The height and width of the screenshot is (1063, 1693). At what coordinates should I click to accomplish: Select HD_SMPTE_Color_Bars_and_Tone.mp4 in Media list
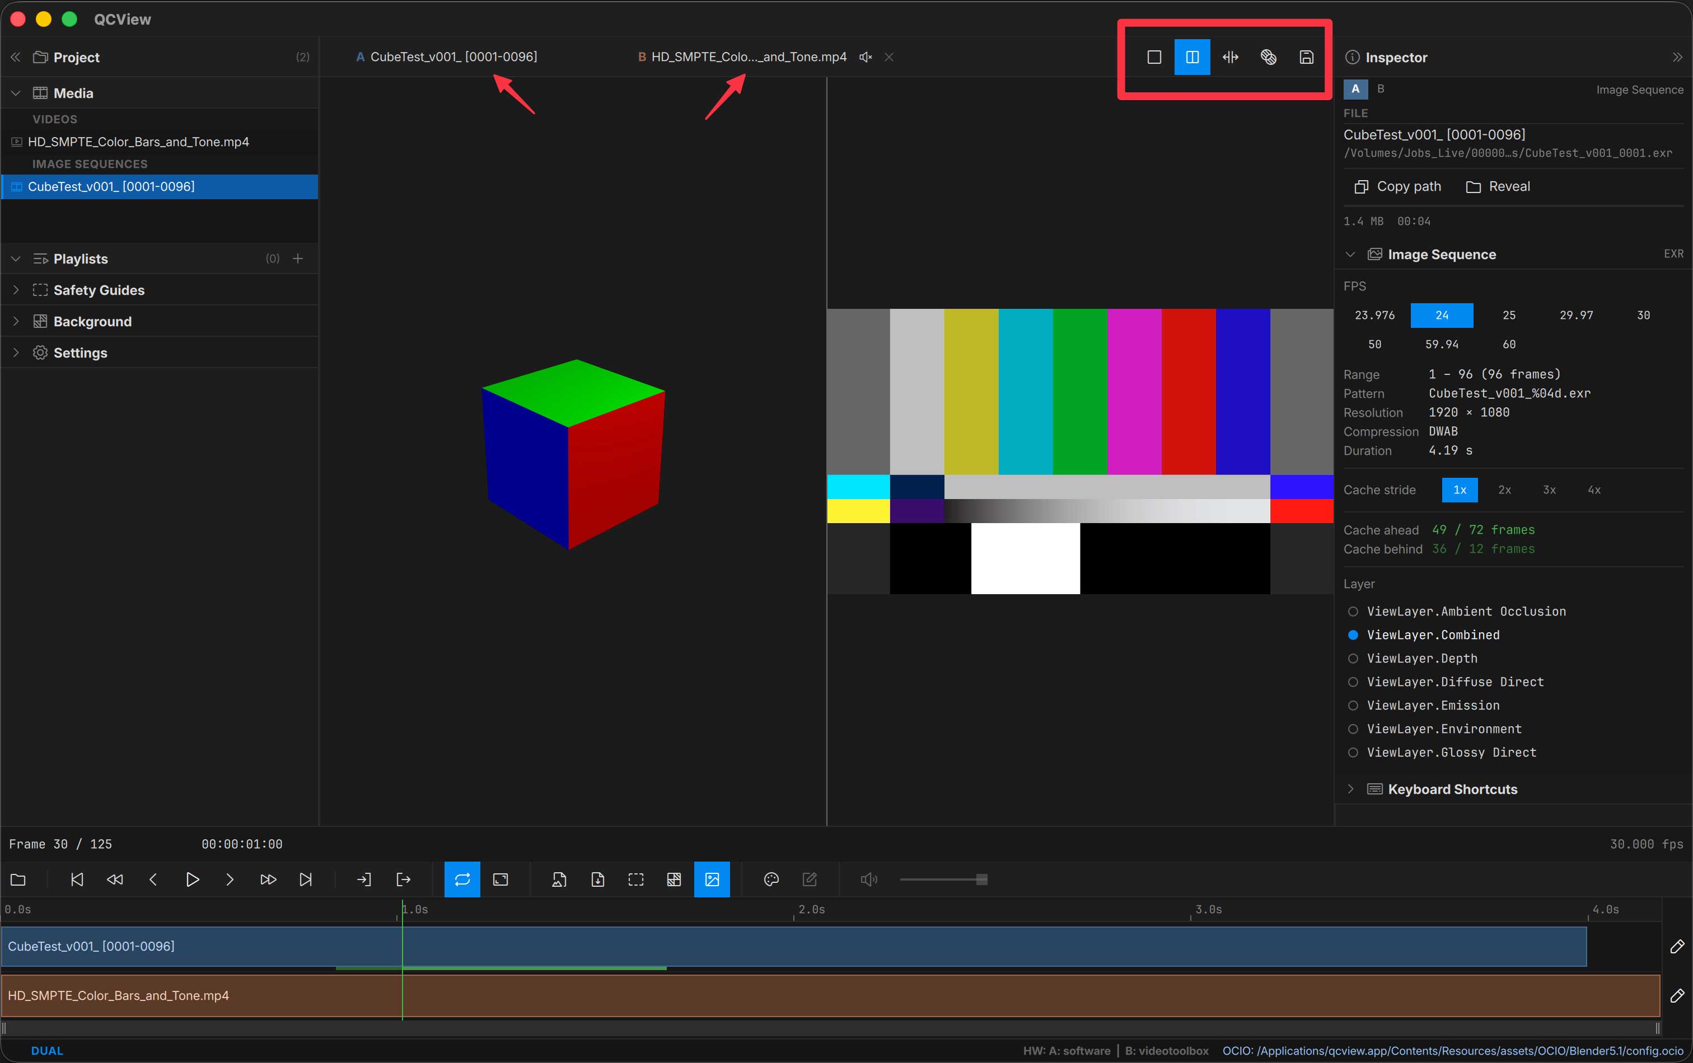point(160,142)
